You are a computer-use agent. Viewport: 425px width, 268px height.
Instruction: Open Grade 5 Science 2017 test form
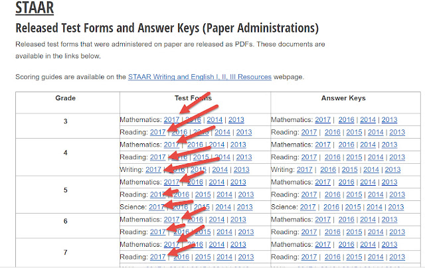[157, 207]
